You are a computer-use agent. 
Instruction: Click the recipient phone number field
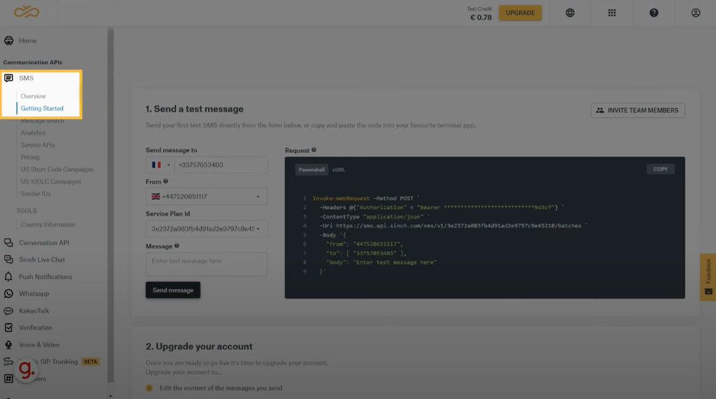tap(221, 165)
